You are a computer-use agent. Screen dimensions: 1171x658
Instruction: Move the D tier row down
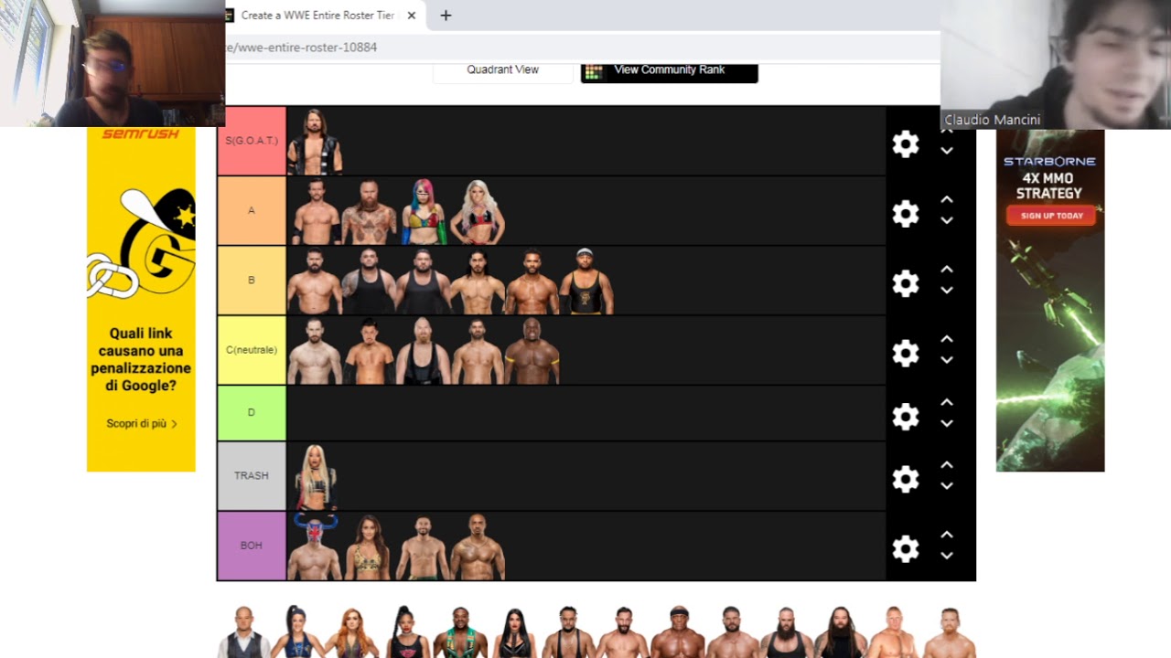[947, 424]
